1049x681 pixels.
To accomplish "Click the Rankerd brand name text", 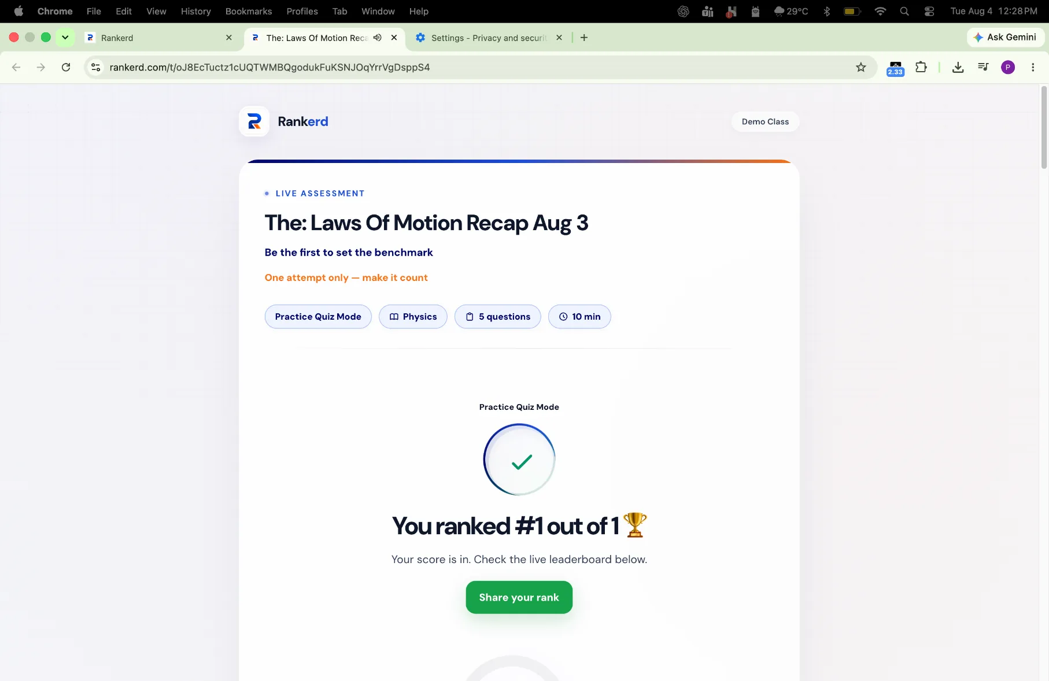I will 303,121.
